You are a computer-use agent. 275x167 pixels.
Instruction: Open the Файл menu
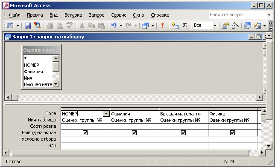(15, 15)
